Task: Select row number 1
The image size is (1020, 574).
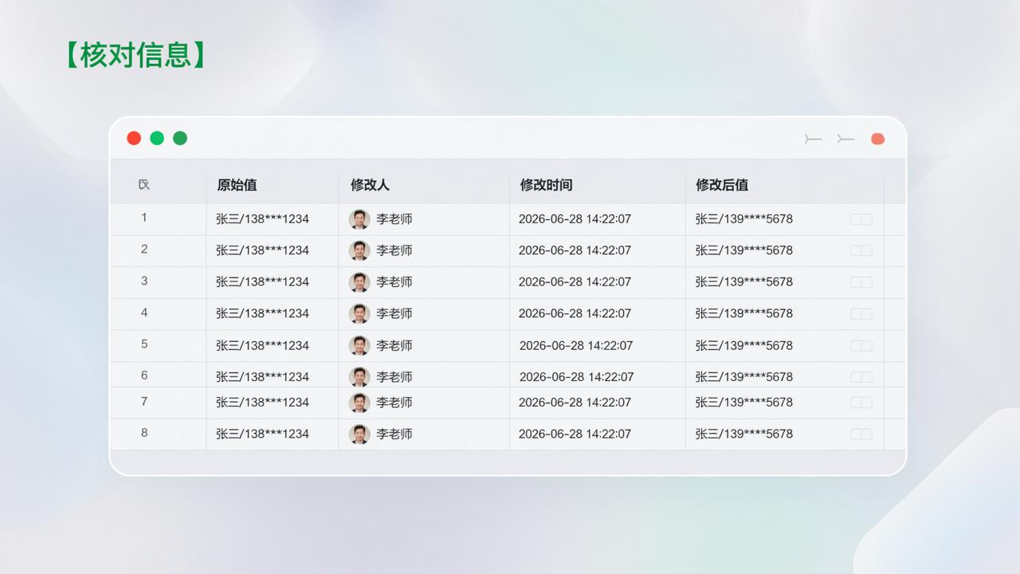Action: (144, 218)
